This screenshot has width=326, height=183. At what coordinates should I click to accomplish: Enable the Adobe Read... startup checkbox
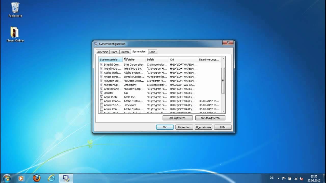click(101, 101)
